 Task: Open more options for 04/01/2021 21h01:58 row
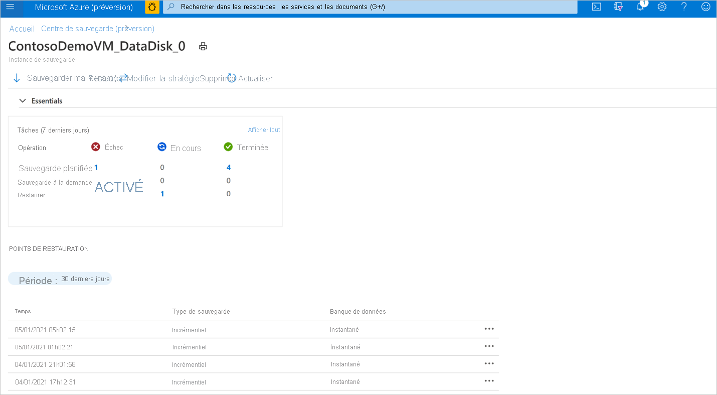click(x=489, y=363)
